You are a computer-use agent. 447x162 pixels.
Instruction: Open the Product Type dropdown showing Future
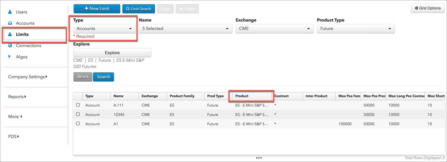(356, 29)
